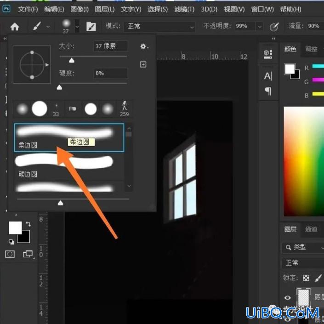The image size is (324, 324).
Task: Toggle lock transparent pixels checkerboard icon
Action: click(306, 278)
